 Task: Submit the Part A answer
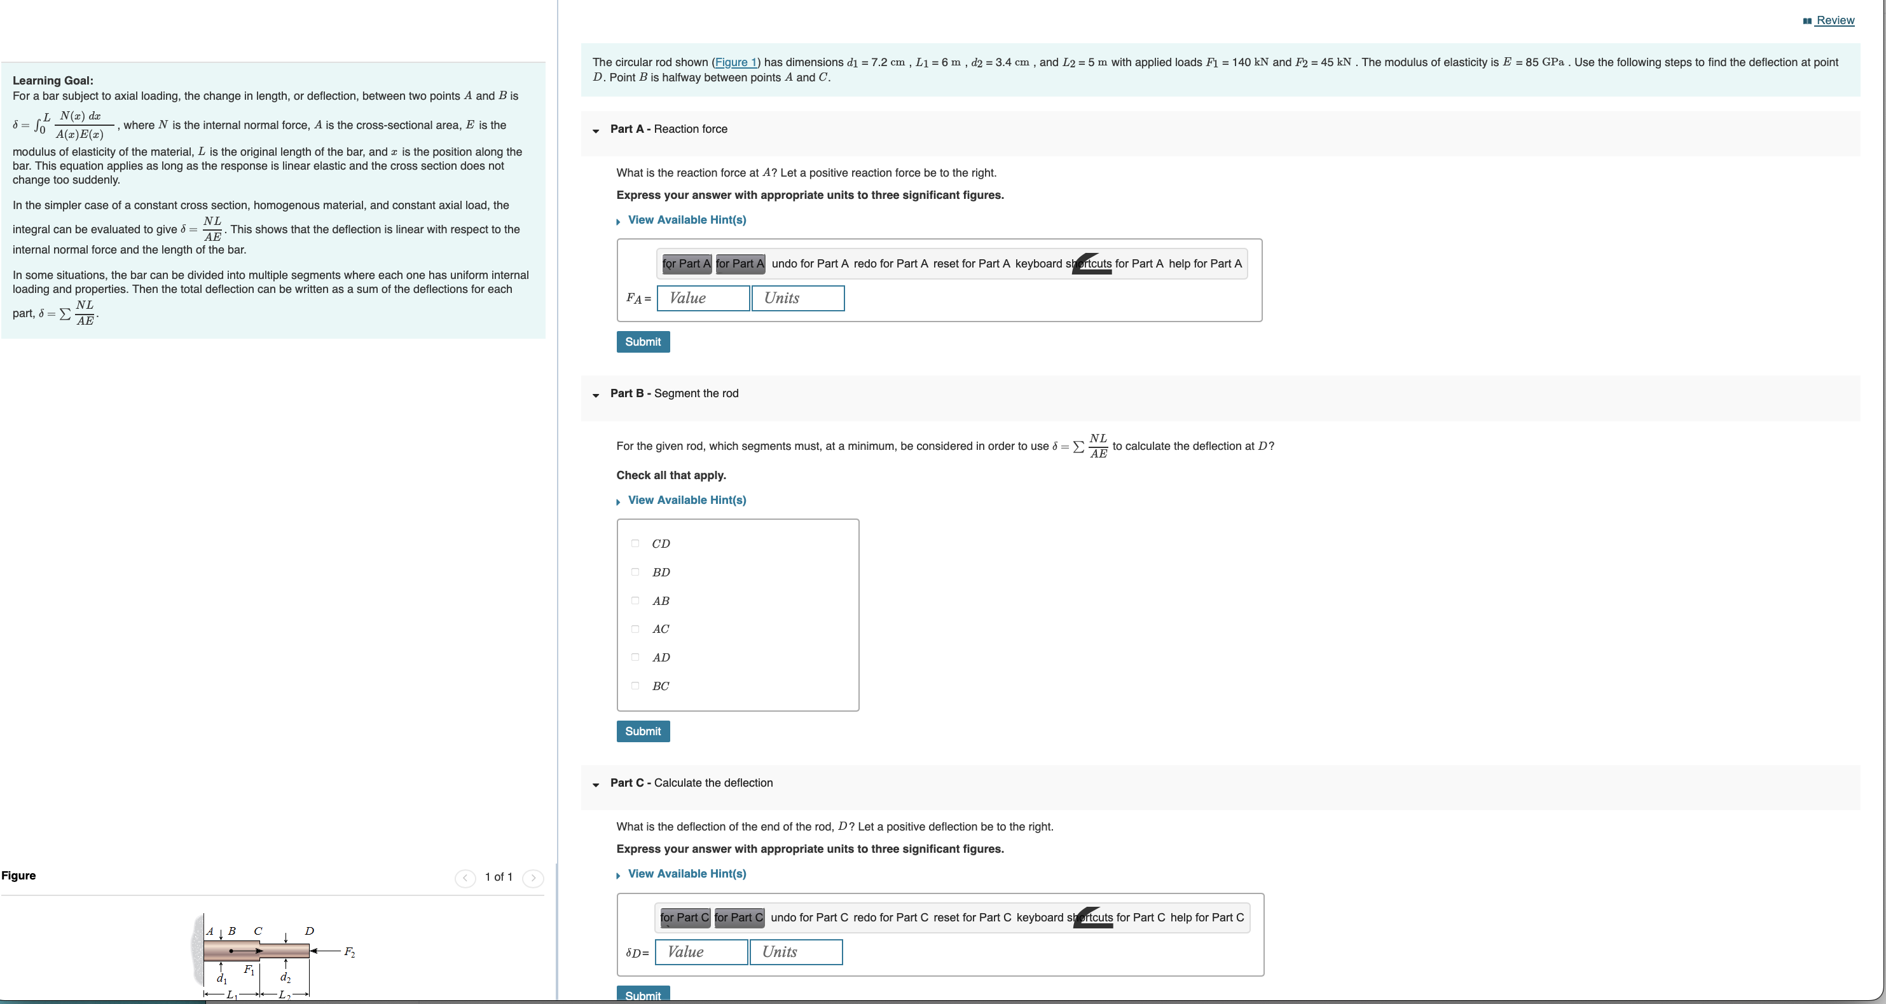point(643,342)
